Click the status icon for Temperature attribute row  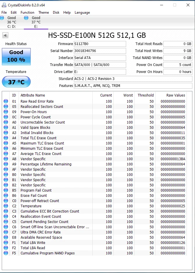[6, 206]
